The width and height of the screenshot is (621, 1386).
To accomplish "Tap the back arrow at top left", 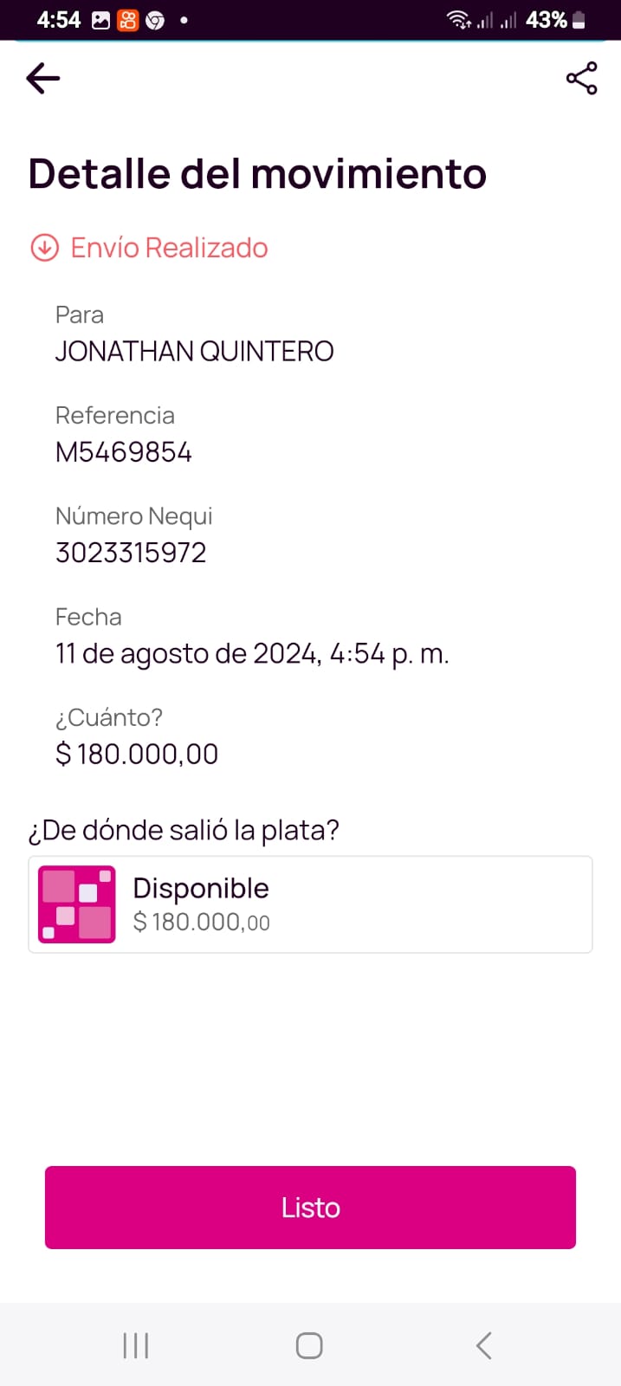I will click(x=43, y=79).
